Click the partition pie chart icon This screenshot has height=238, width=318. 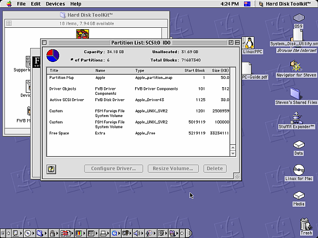tap(53, 56)
